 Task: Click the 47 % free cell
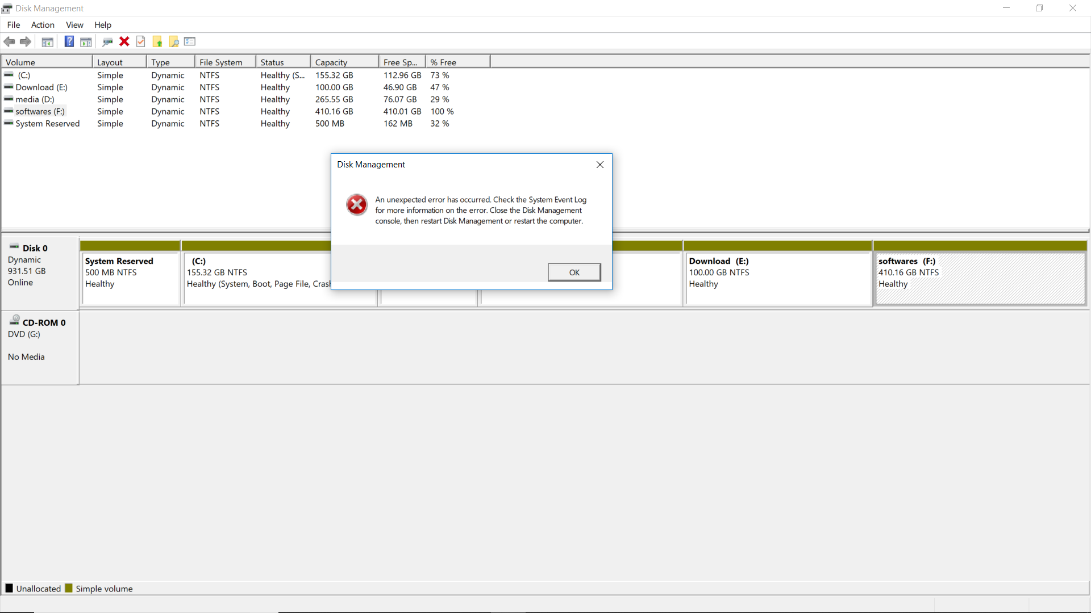point(440,87)
